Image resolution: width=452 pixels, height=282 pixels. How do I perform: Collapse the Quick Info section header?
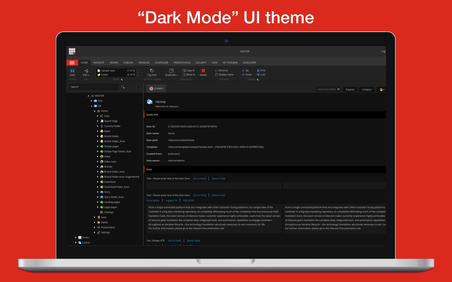pyautogui.click(x=265, y=115)
